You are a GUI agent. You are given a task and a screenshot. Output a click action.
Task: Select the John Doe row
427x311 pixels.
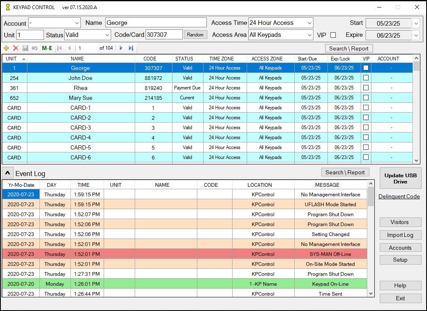pyautogui.click(x=208, y=78)
